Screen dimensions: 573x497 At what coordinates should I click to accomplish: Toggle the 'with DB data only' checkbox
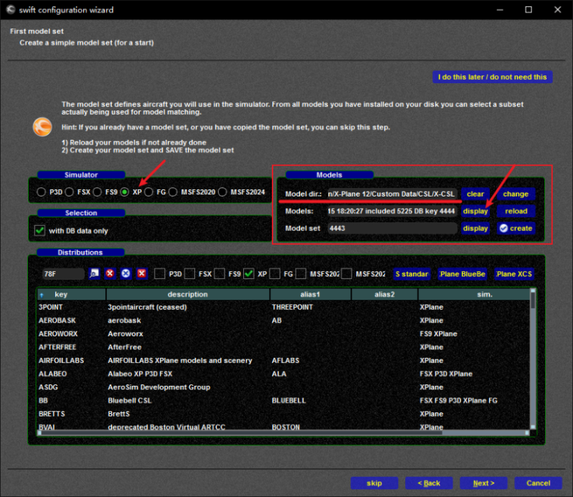pyautogui.click(x=40, y=230)
